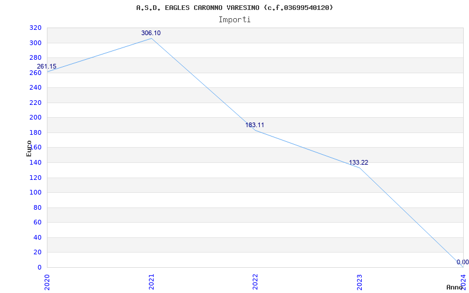Click the 60 y-axis tick label
469x293 pixels.
38,223
